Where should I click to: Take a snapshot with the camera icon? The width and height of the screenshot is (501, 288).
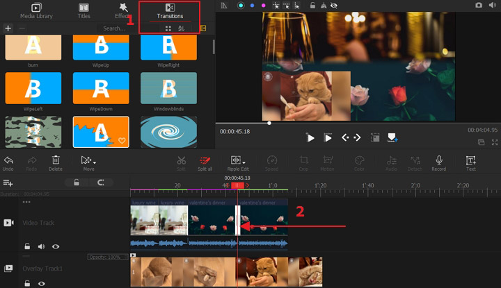pyautogui.click(x=479, y=5)
